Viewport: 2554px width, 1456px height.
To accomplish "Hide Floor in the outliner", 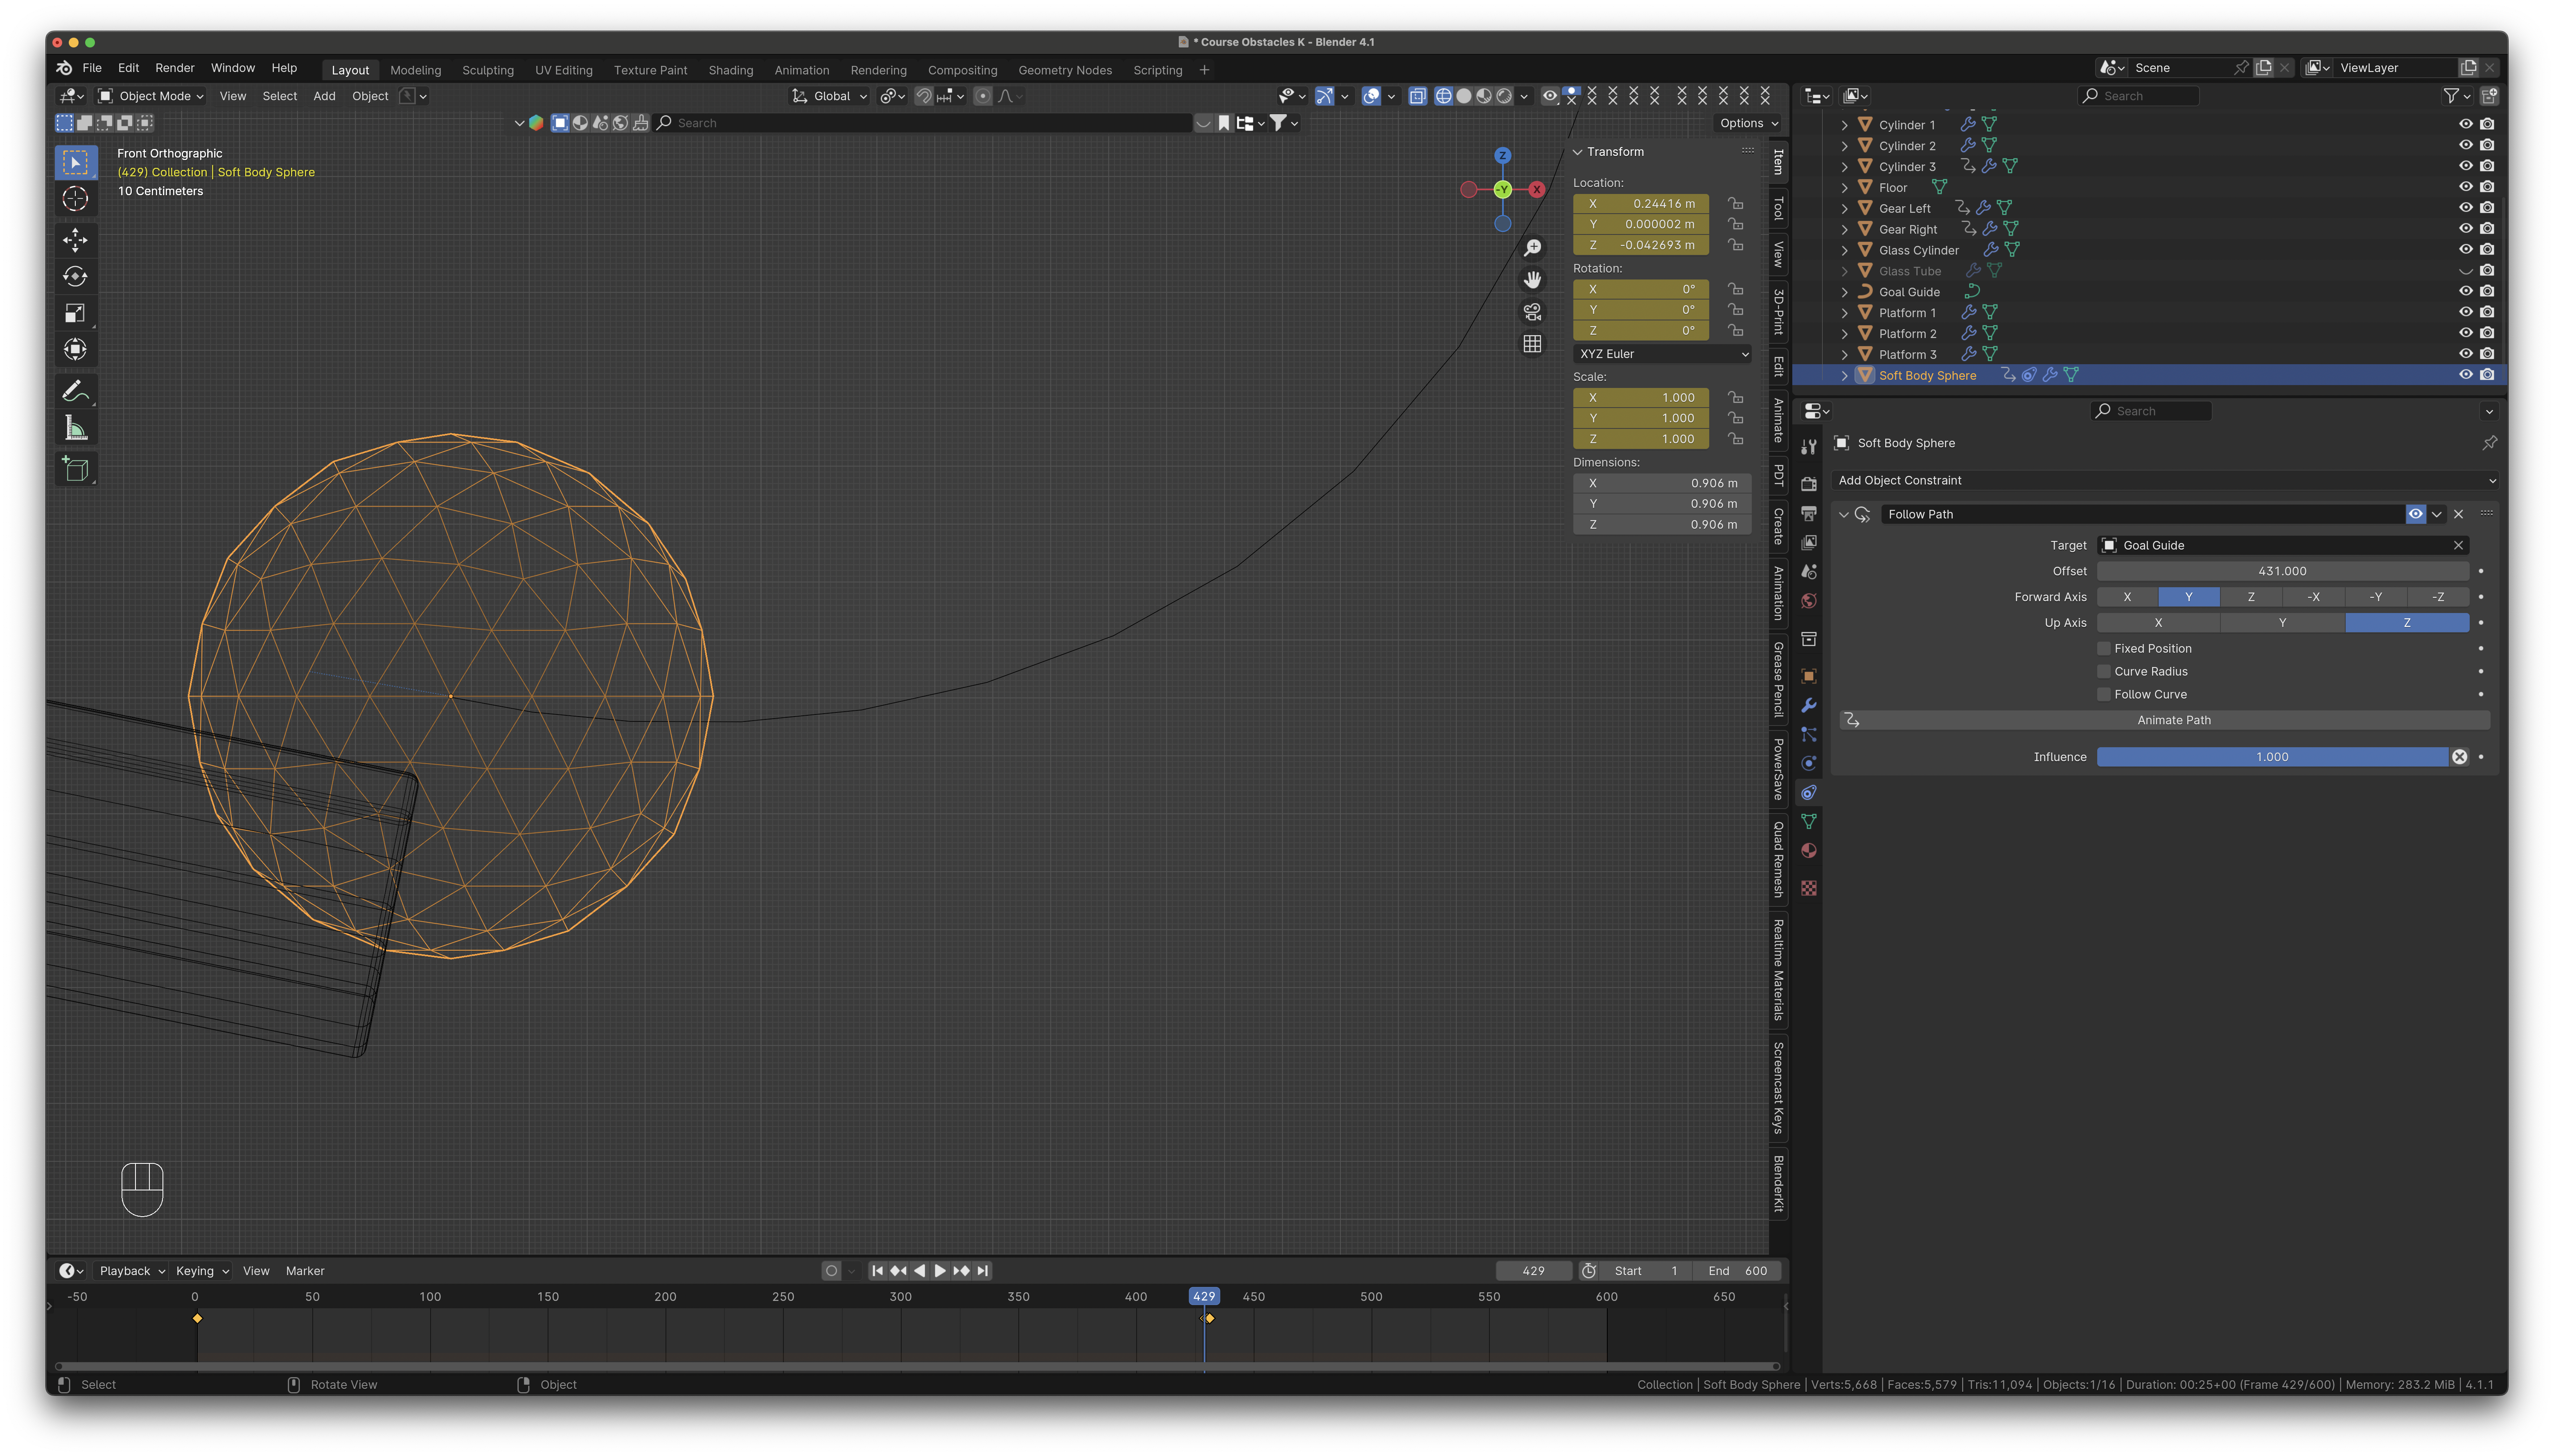I will pyautogui.click(x=2465, y=187).
